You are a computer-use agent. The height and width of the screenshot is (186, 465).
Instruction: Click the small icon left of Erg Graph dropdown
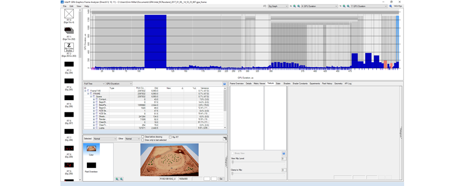point(264,6)
